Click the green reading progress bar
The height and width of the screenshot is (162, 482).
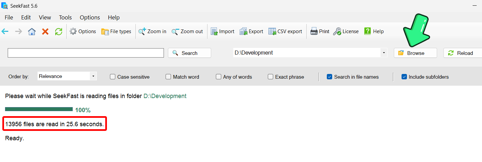pos(39,109)
